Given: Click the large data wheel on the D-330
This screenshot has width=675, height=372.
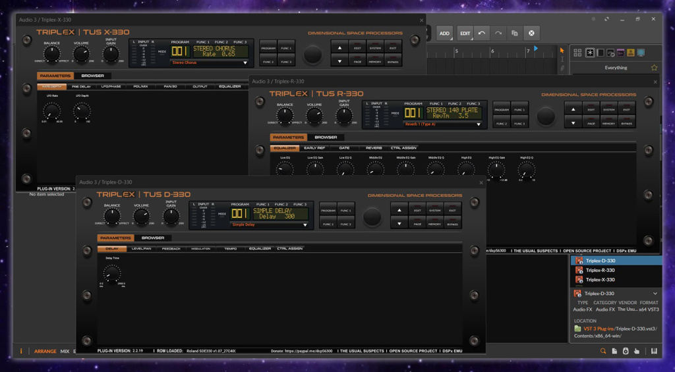Looking at the screenshot, I should pyautogui.click(x=372, y=217).
